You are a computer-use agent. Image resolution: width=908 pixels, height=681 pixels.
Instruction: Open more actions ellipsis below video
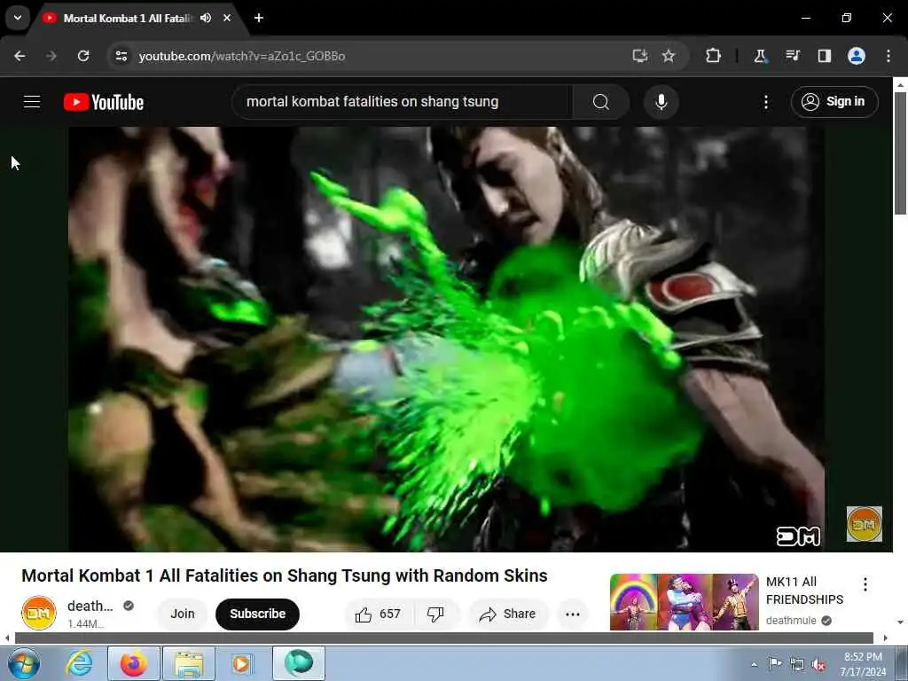(573, 614)
